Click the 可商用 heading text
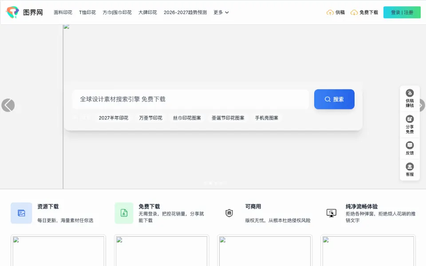The image size is (426, 266). pyautogui.click(x=253, y=207)
